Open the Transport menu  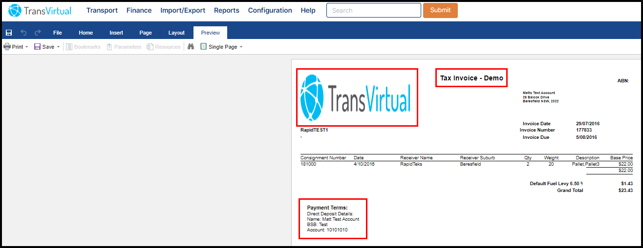pos(102,10)
